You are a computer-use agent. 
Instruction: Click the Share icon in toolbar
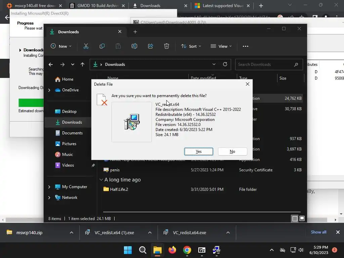(x=150, y=46)
